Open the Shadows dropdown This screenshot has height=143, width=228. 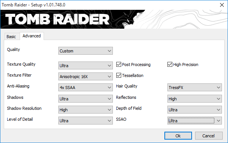86,98
